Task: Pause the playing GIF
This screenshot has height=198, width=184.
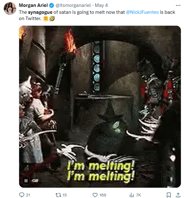Action: (x=26, y=181)
